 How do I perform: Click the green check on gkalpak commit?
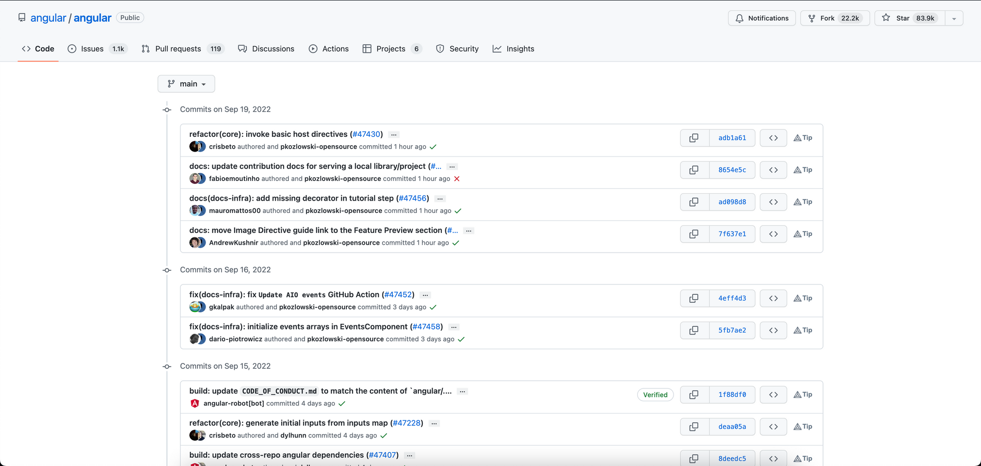(x=433, y=307)
